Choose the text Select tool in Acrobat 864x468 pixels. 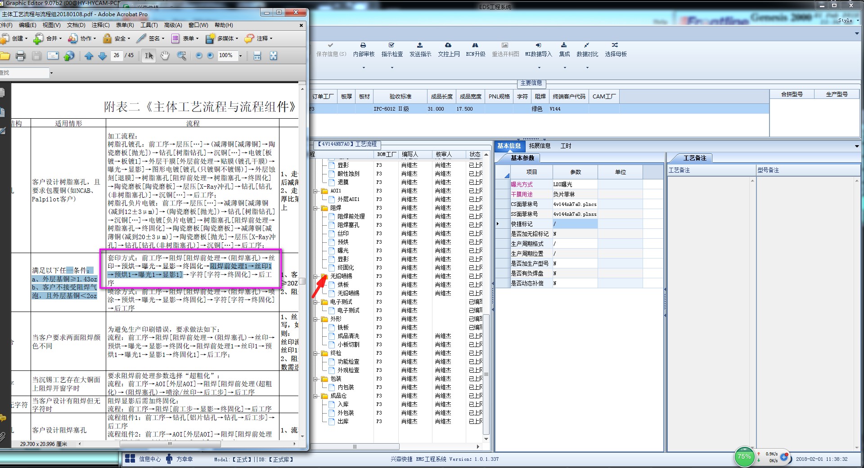(149, 56)
